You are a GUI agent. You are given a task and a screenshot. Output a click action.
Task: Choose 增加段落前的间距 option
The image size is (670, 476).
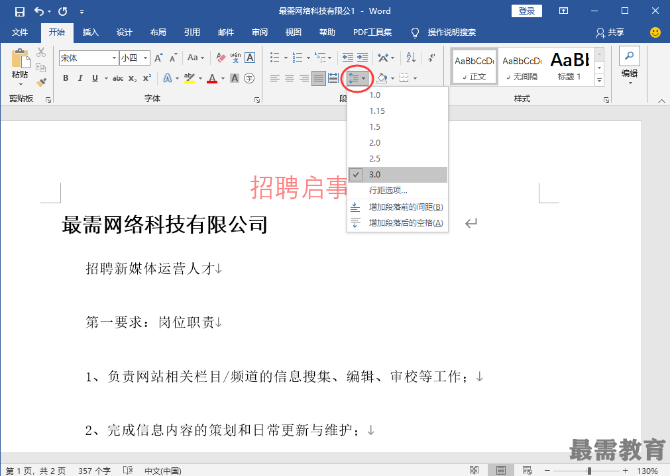tap(398, 207)
